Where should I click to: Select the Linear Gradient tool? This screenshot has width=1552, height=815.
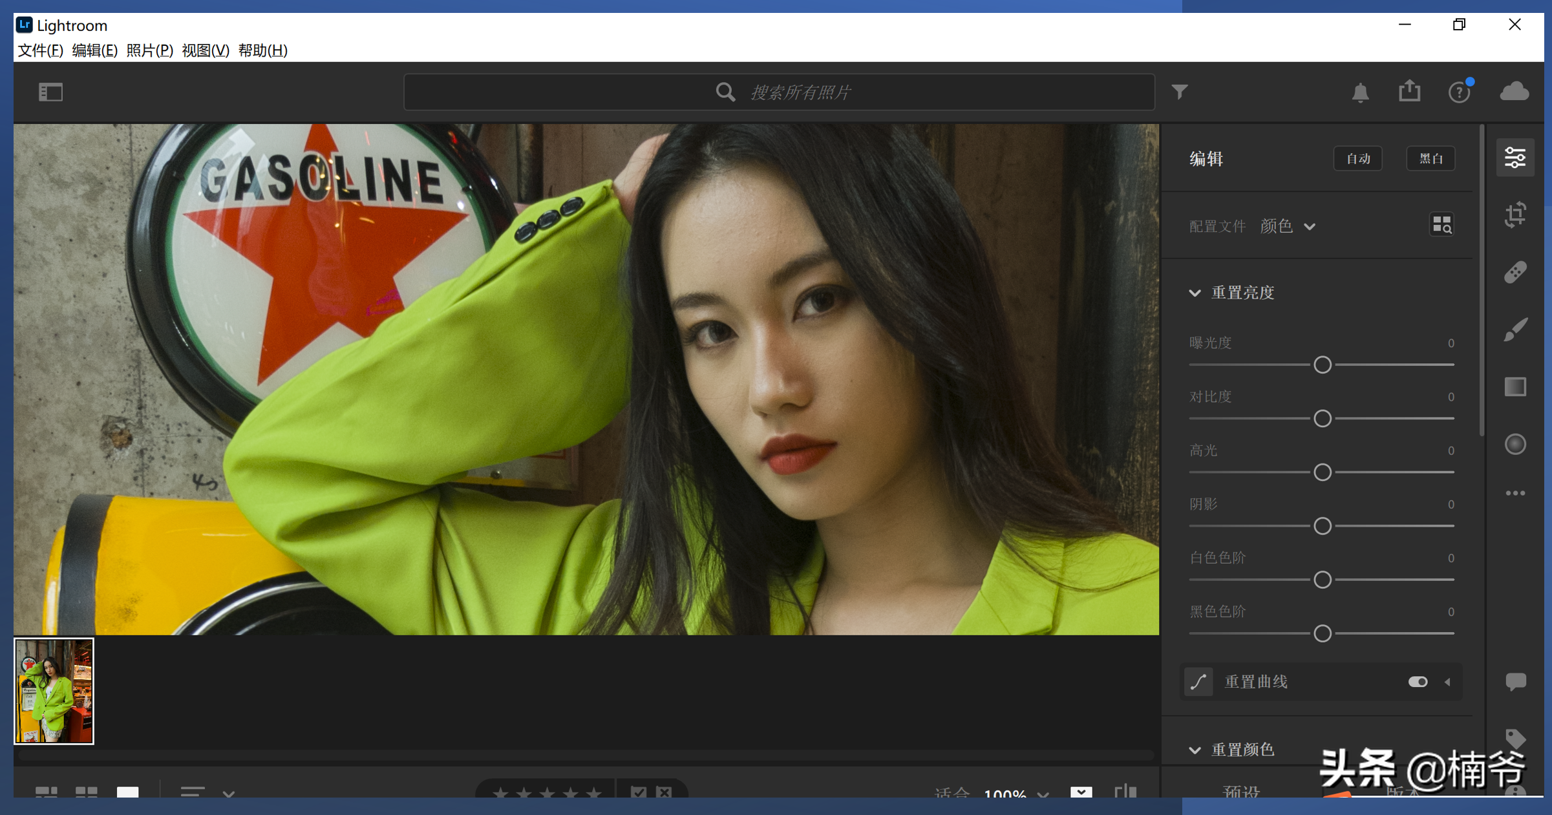tap(1515, 386)
